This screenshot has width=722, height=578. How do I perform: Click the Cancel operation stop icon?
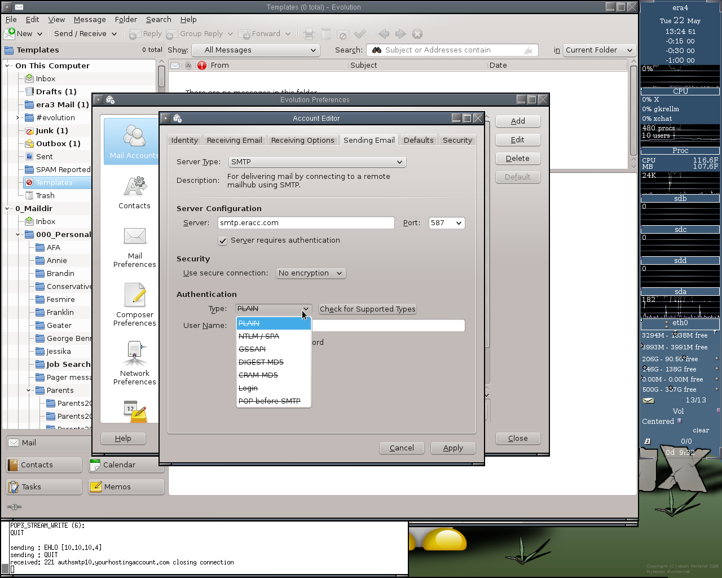pos(417,34)
